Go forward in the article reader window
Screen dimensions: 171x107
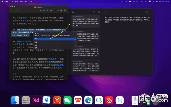(15, 11)
